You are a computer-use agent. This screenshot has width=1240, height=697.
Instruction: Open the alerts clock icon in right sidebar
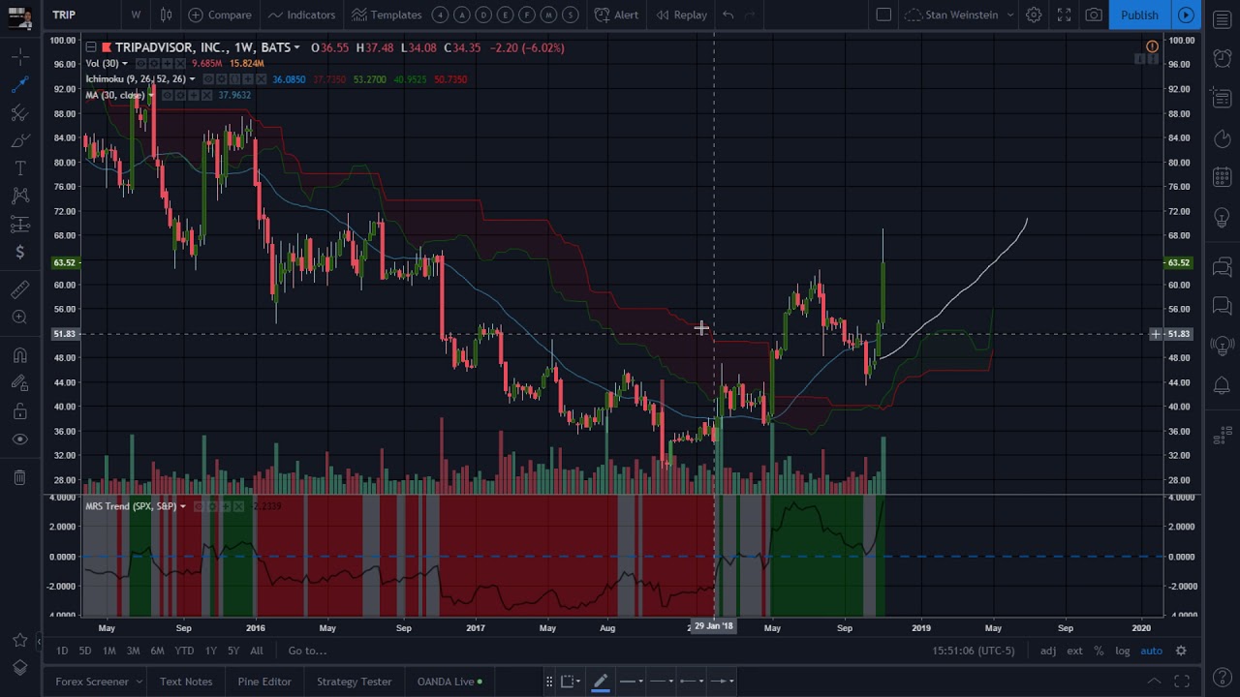pos(1222,58)
